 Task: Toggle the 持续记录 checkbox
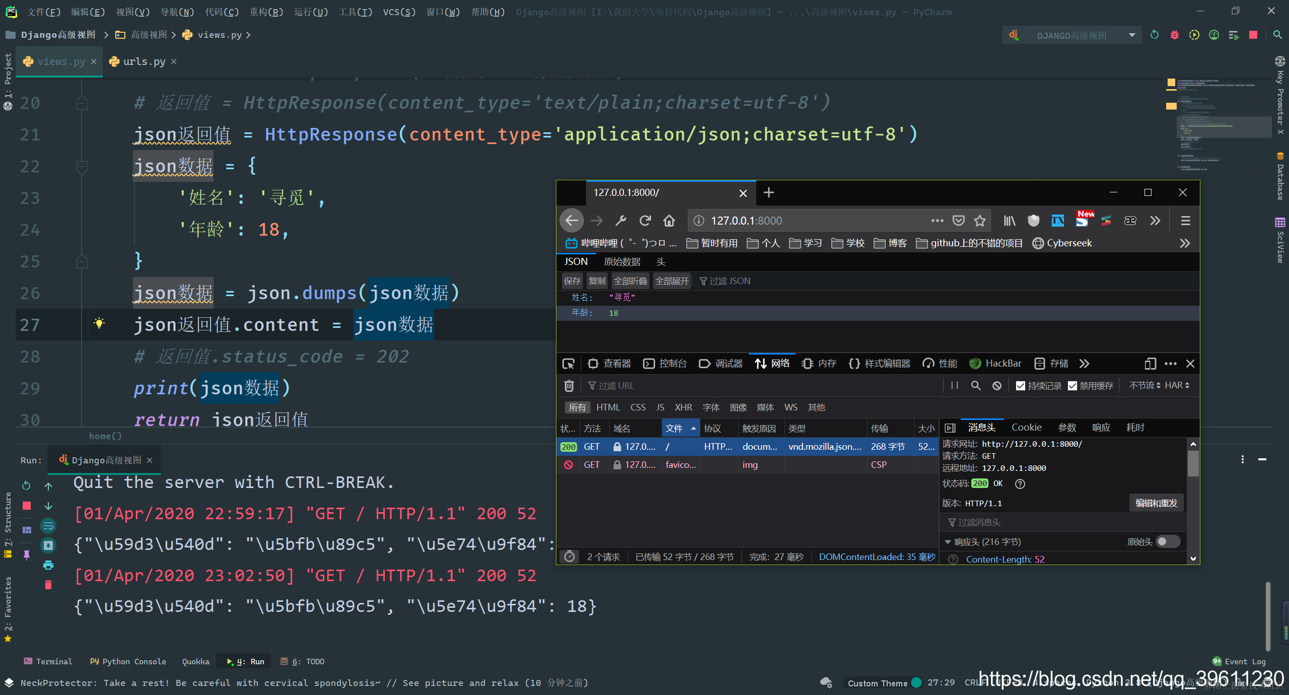(1021, 386)
